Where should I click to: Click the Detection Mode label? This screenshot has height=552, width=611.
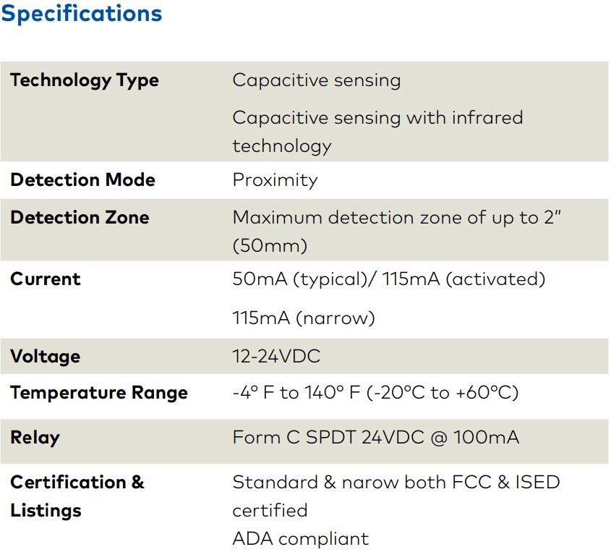(x=82, y=179)
